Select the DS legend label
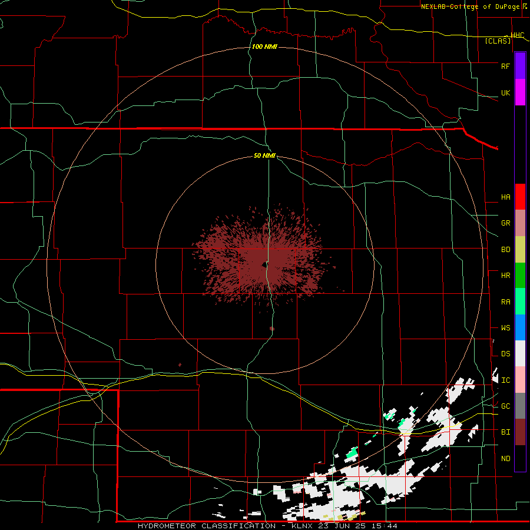Viewport: 530px width, 530px height. [x=505, y=354]
